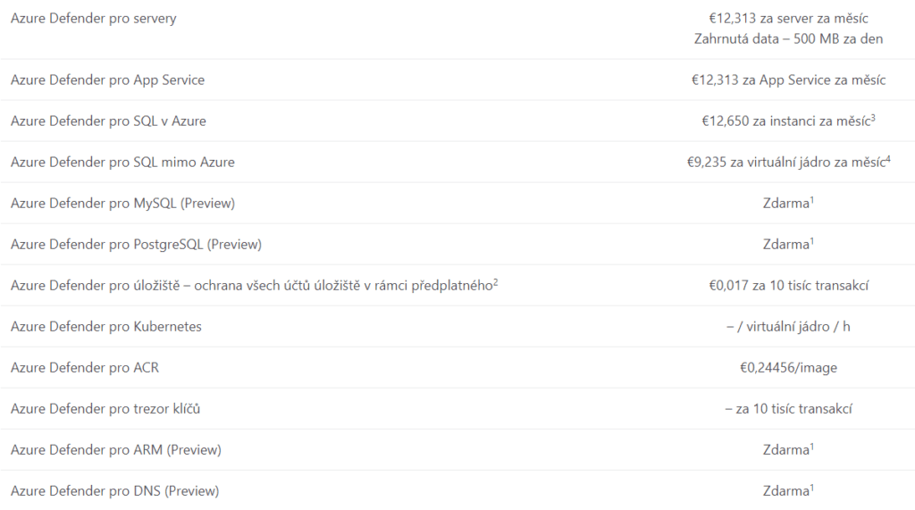Open footnote 2 after úložiště předplatného text

coord(495,282)
